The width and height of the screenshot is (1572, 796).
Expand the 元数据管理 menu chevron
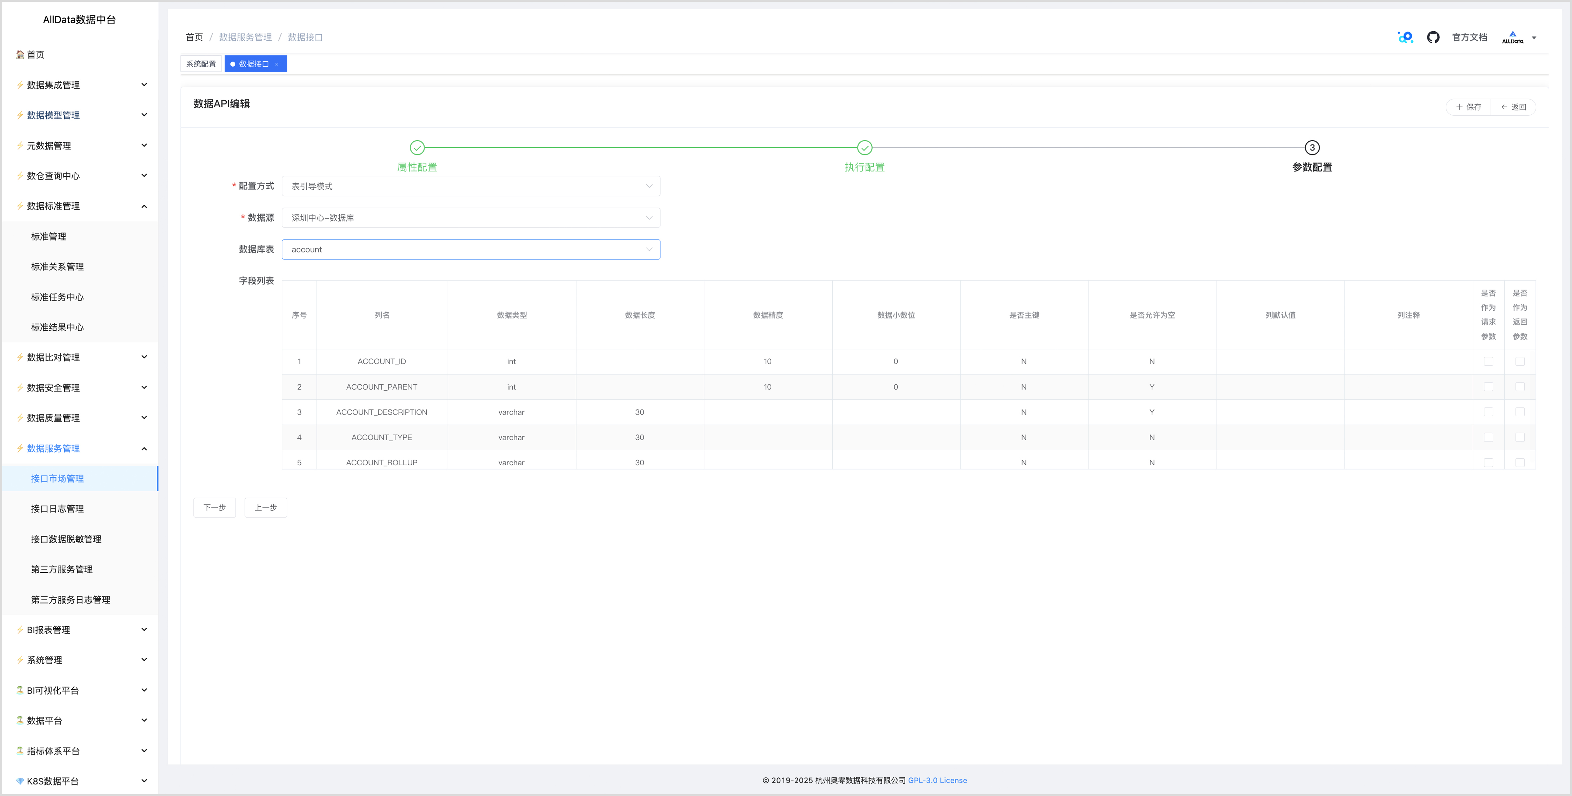(144, 145)
